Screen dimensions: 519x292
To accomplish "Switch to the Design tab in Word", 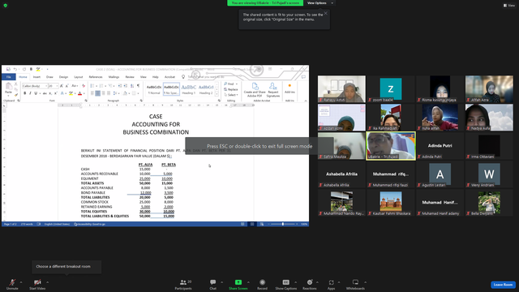I will point(63,77).
